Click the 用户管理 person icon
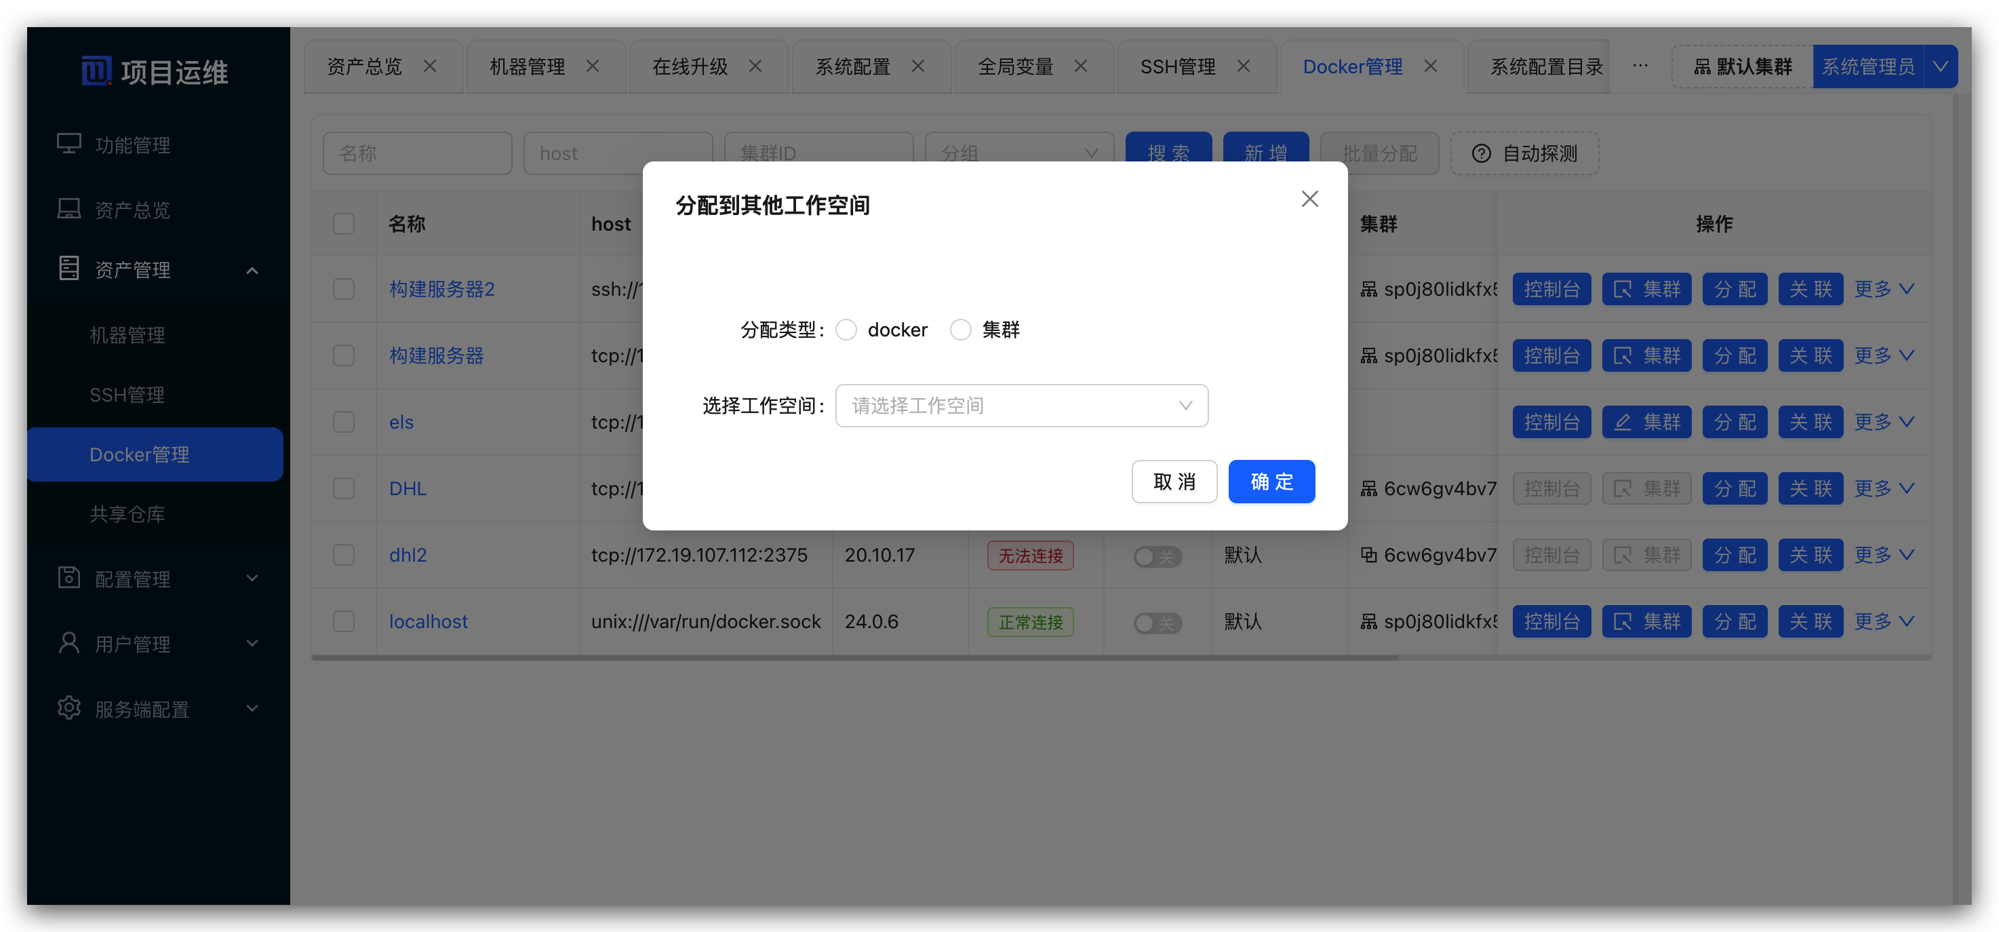The image size is (1999, 932). 68,642
